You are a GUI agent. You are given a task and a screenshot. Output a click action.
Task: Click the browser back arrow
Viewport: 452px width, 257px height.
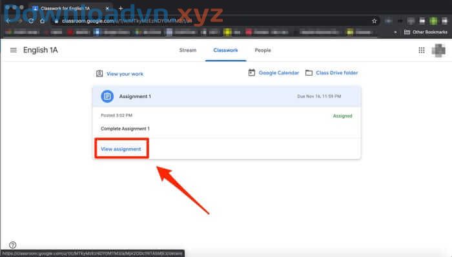coord(8,21)
